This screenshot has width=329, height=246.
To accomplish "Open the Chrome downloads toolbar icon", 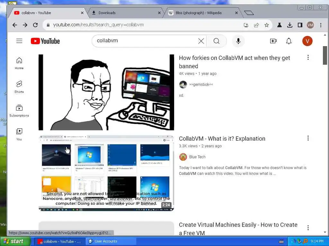I will [290, 25].
